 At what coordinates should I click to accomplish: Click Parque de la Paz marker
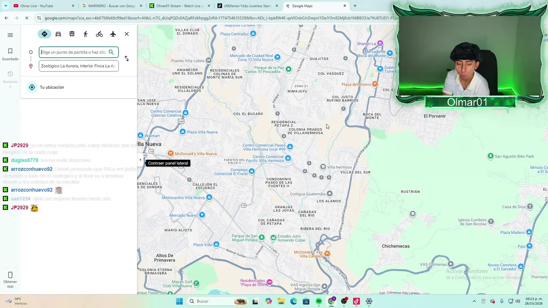pyautogui.click(x=289, y=69)
